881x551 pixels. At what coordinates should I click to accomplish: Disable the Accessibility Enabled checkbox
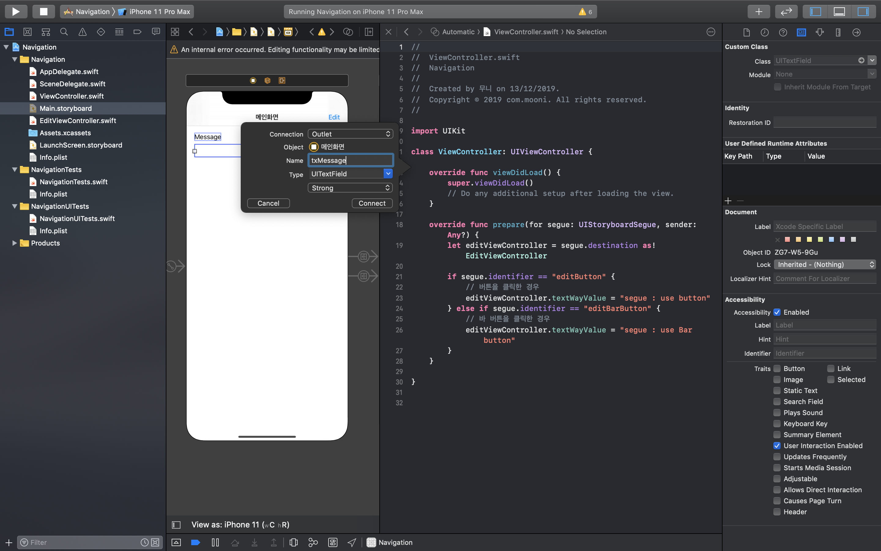[x=777, y=312]
